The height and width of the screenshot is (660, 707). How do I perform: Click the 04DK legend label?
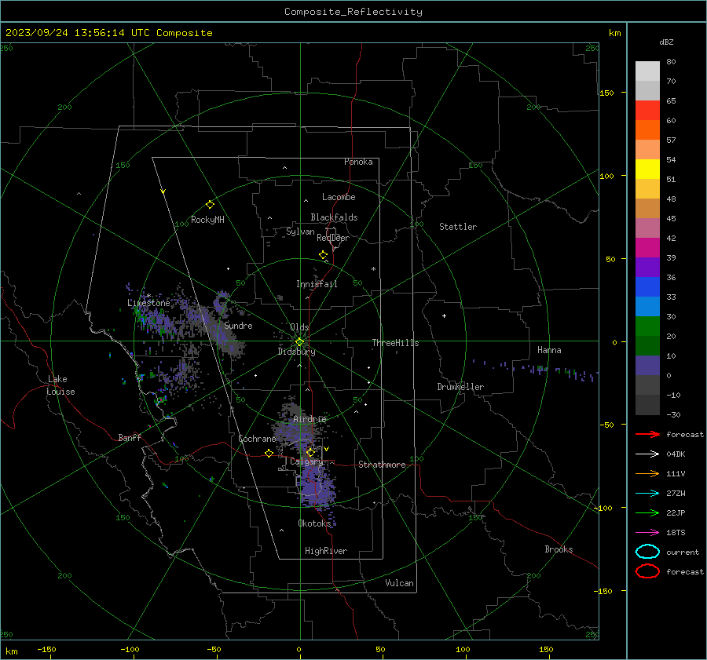coord(676,454)
